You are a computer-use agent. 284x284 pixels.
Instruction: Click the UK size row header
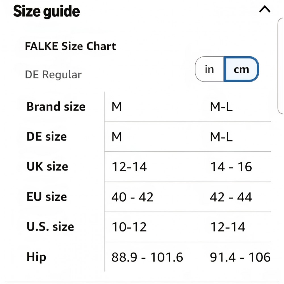pos(47,167)
